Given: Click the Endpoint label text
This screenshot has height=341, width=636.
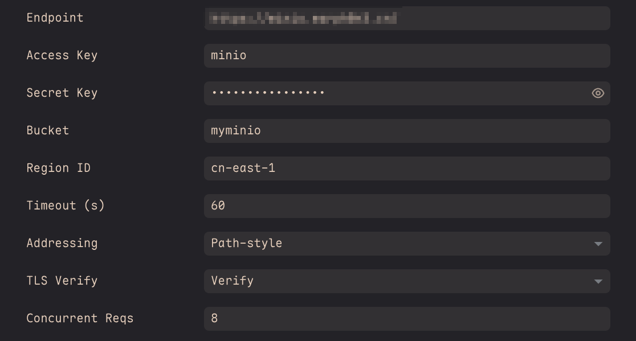Looking at the screenshot, I should [x=55, y=18].
